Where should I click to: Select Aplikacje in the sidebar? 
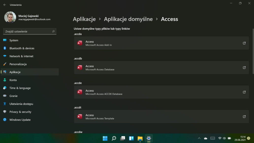(x=30, y=72)
